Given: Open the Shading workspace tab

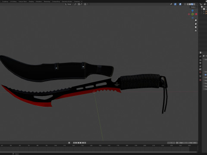Looking at the screenshot, I should point(31,1).
